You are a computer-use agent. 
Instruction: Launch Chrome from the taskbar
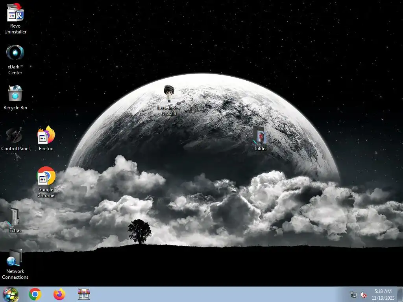pyautogui.click(x=35, y=294)
